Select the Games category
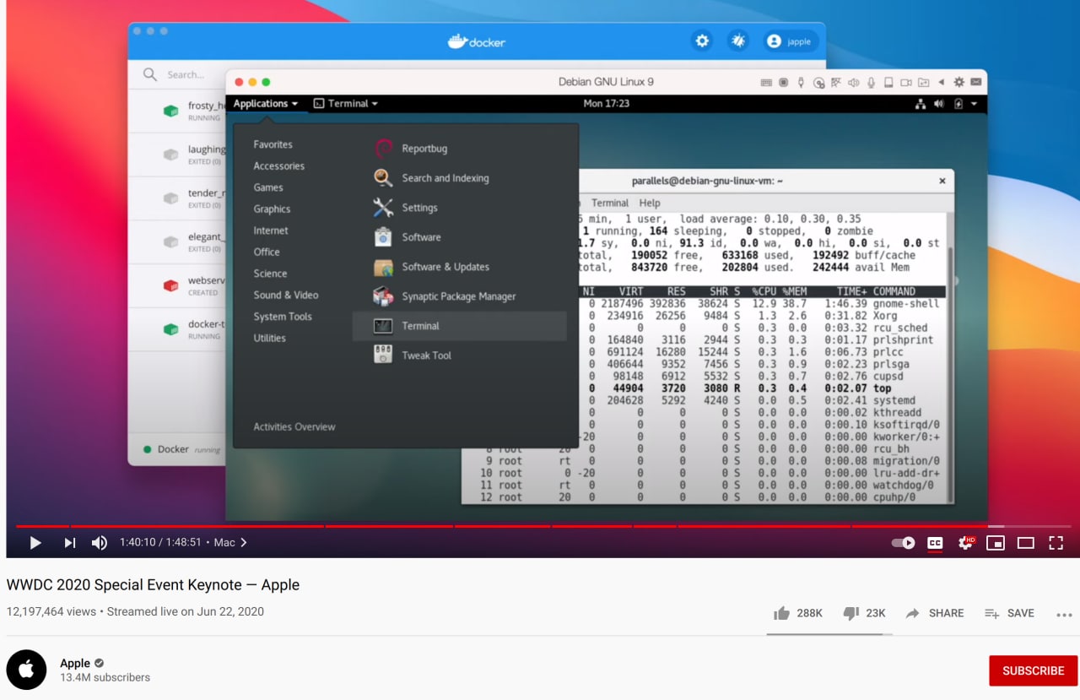The image size is (1080, 700). tap(268, 187)
